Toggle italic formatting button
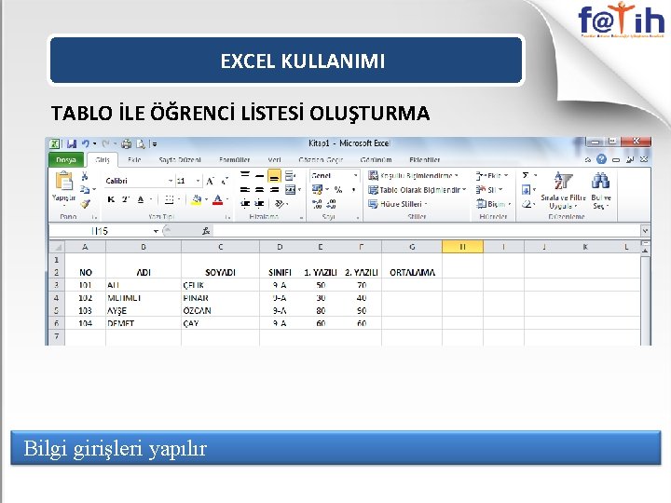The height and width of the screenshot is (503, 671). pos(126,199)
